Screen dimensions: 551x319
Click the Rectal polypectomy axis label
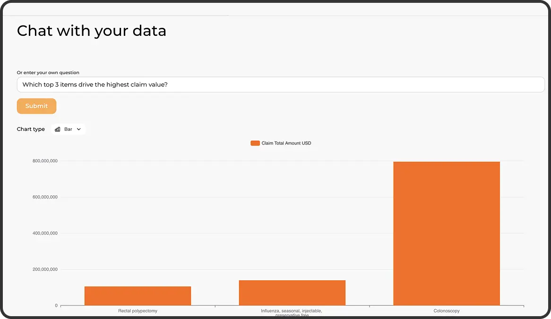point(138,311)
